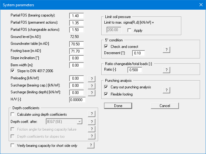206x154 pixels.
Task: Open help for Surcharge (bearing cap.)
Action: (92, 86)
